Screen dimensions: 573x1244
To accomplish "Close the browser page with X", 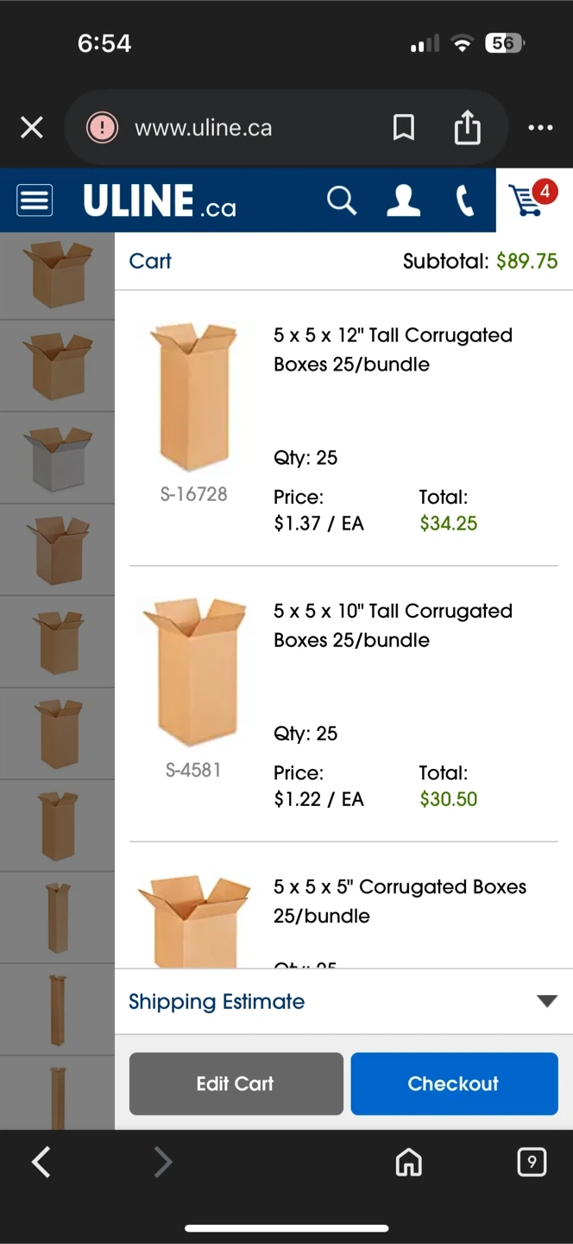I will pos(32,128).
